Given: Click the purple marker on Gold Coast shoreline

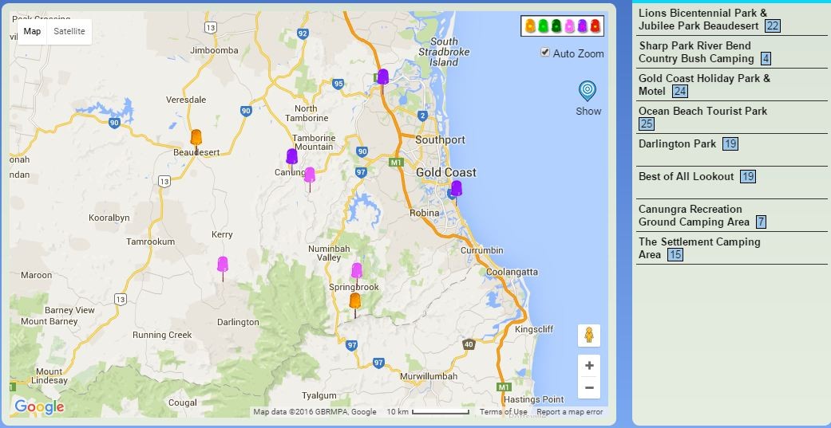Looking at the screenshot, I should [x=457, y=188].
